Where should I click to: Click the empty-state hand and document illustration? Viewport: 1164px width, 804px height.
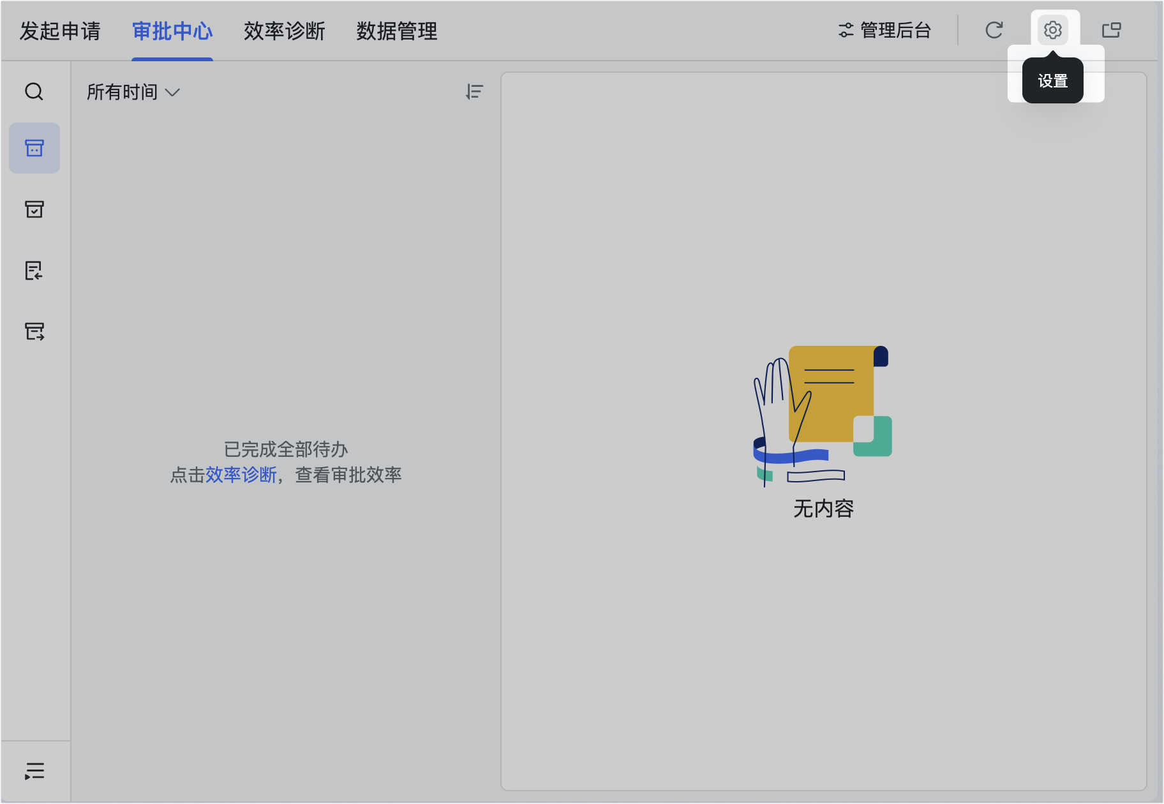click(822, 416)
